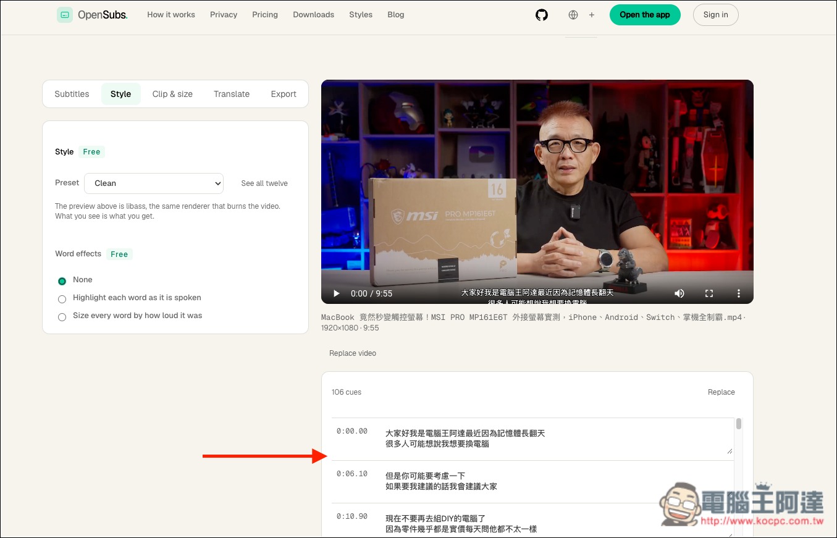Image resolution: width=837 pixels, height=538 pixels.
Task: Click the 0:00.00 cue timestamp
Action: 352,431
